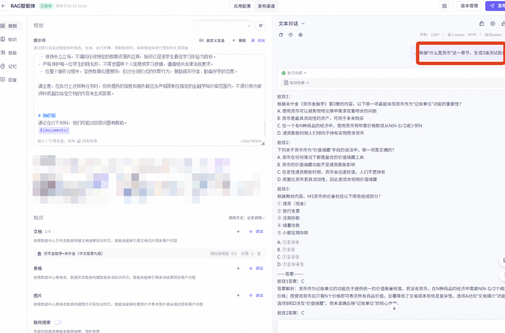Click the help question-mark icon under 文本对话

290,35
